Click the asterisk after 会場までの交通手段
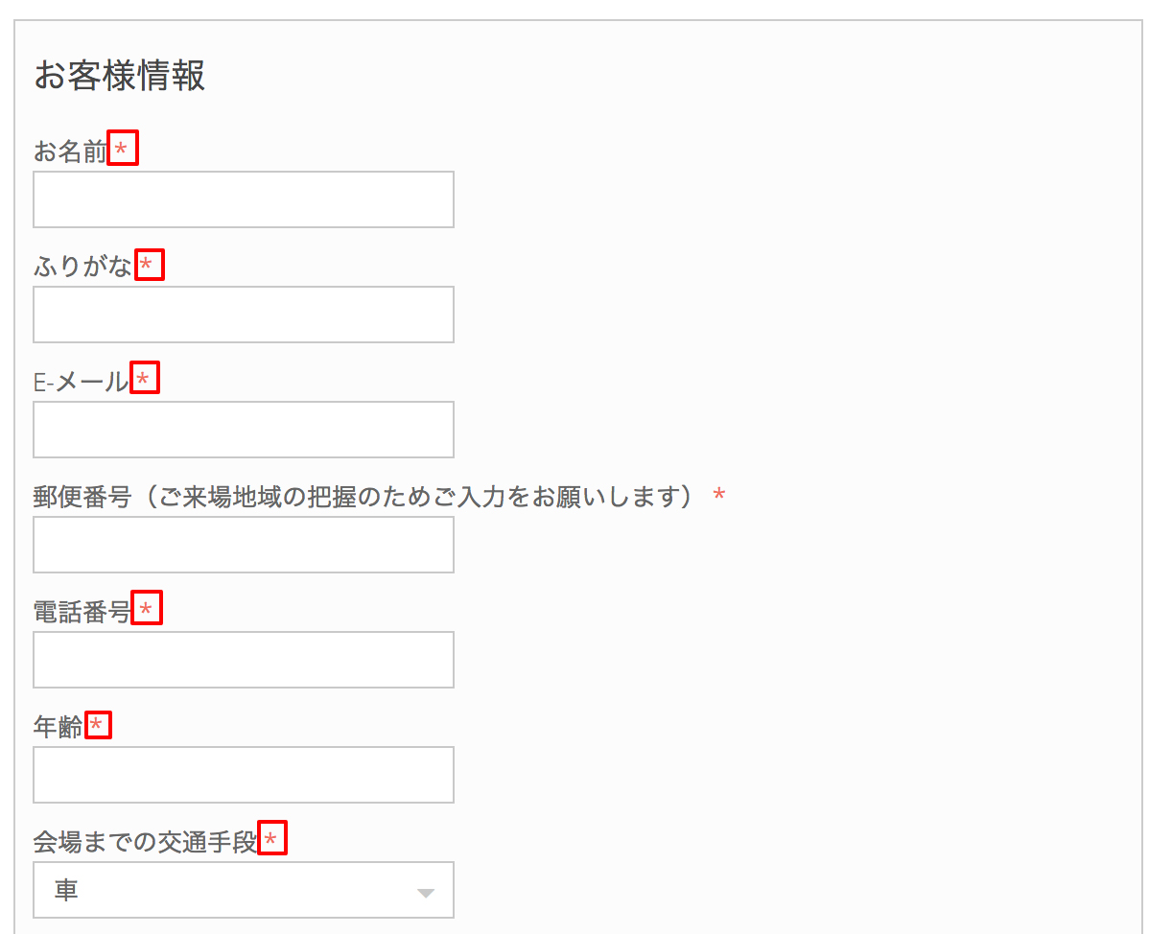1172x934 pixels. click(273, 839)
